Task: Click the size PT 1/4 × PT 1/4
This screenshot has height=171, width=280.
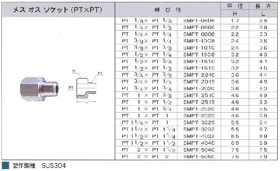Action: point(147,35)
